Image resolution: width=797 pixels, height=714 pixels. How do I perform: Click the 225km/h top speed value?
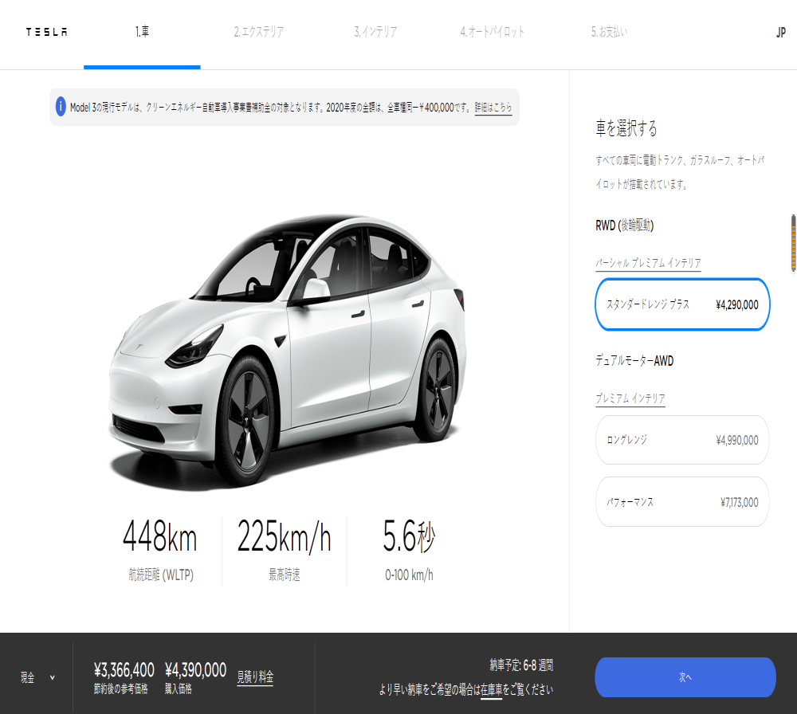[x=285, y=536]
